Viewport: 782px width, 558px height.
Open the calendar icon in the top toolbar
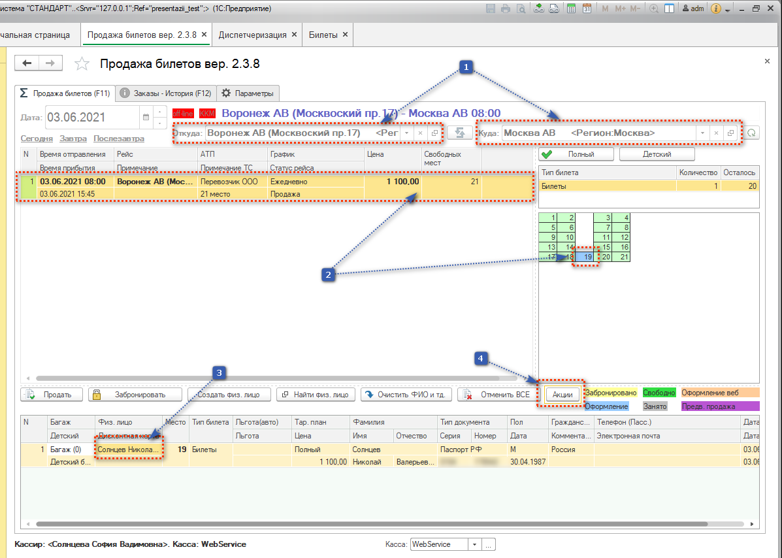pyautogui.click(x=587, y=8)
